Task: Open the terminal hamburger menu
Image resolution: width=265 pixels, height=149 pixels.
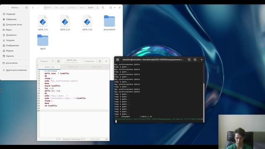Action: tap(195, 60)
